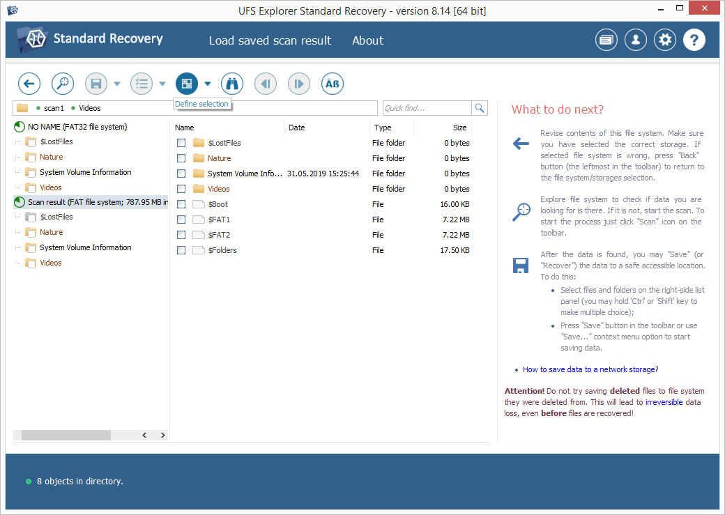Screen dimensions: 725x515
Task: Open dropdown arrow beside Define selection
Action: [x=208, y=84]
